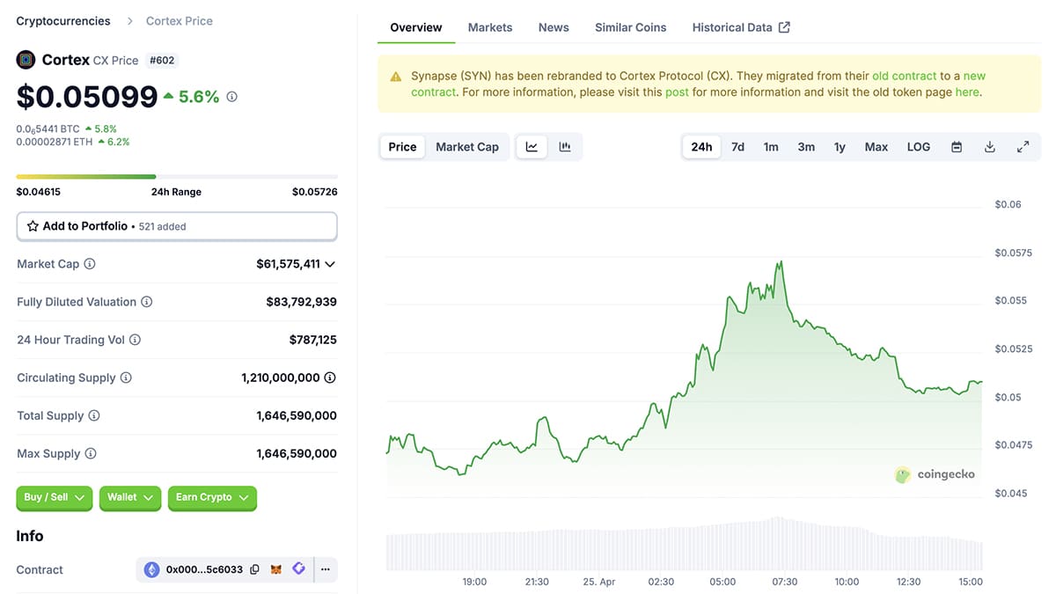Image resolution: width=1056 pixels, height=594 pixels.
Task: Switch to the Markets tab
Action: click(489, 27)
